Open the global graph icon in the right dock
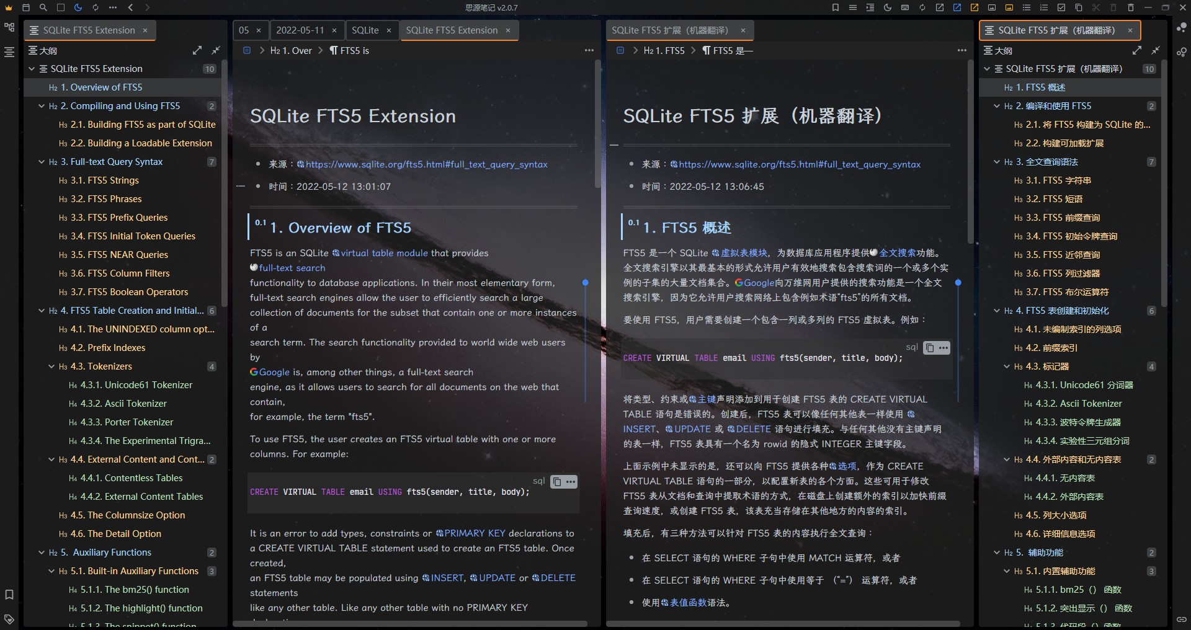Screen dimensions: 1191x630 pos(1182,52)
